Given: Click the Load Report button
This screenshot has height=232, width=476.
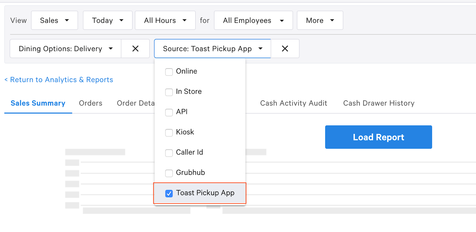Looking at the screenshot, I should (378, 137).
